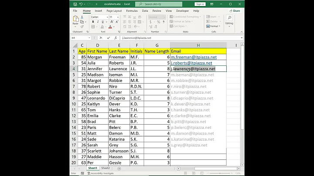314x176 pixels.
Task: Click the Enter checkmark in formula bar
Action: [108, 38]
